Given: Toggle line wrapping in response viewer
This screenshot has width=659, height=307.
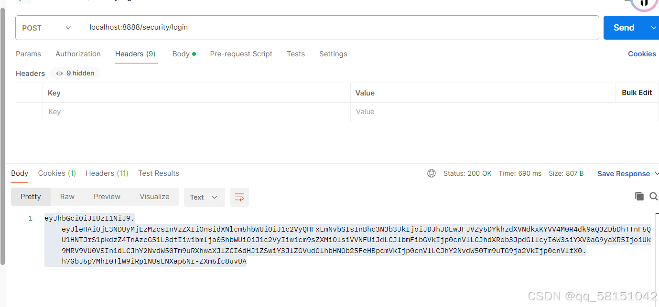Looking at the screenshot, I should tap(239, 197).
